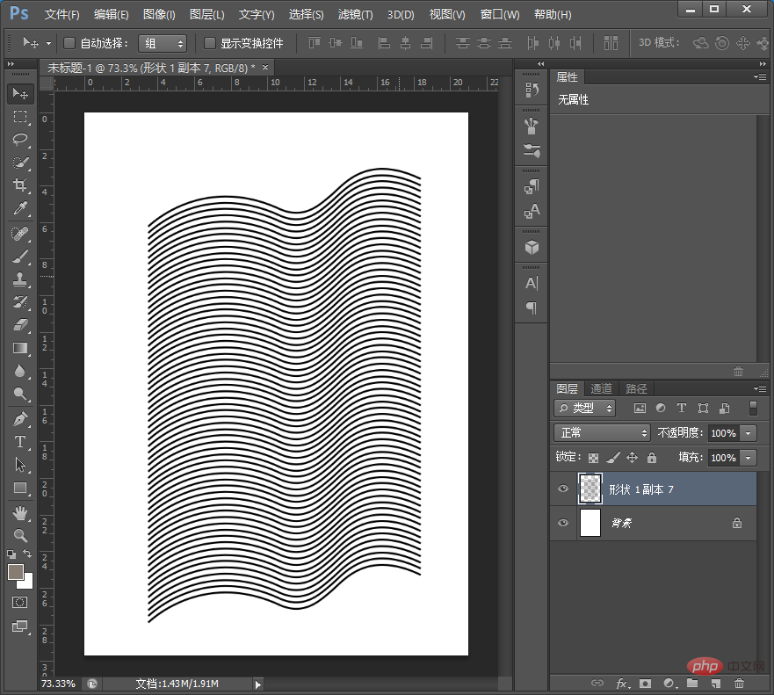Image resolution: width=774 pixels, height=695 pixels.
Task: Select the Rectangular Marquee tool
Action: (20, 117)
